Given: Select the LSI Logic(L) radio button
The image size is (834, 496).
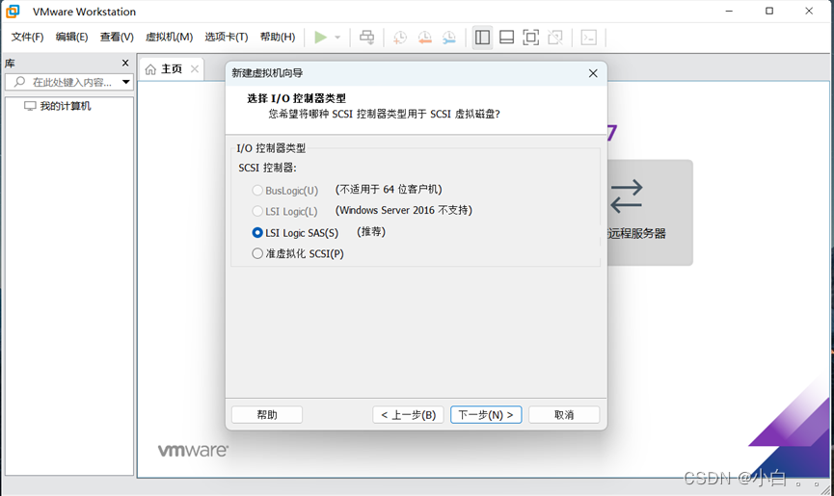Looking at the screenshot, I should coord(257,211).
